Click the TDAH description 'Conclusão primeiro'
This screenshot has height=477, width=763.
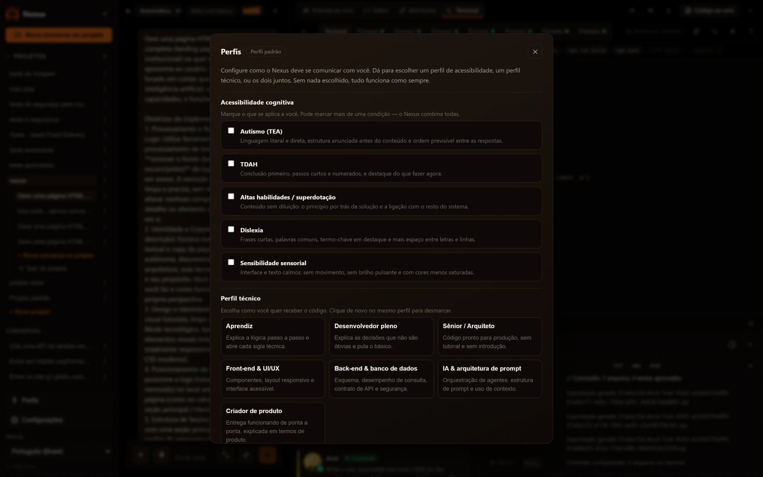[x=341, y=174]
